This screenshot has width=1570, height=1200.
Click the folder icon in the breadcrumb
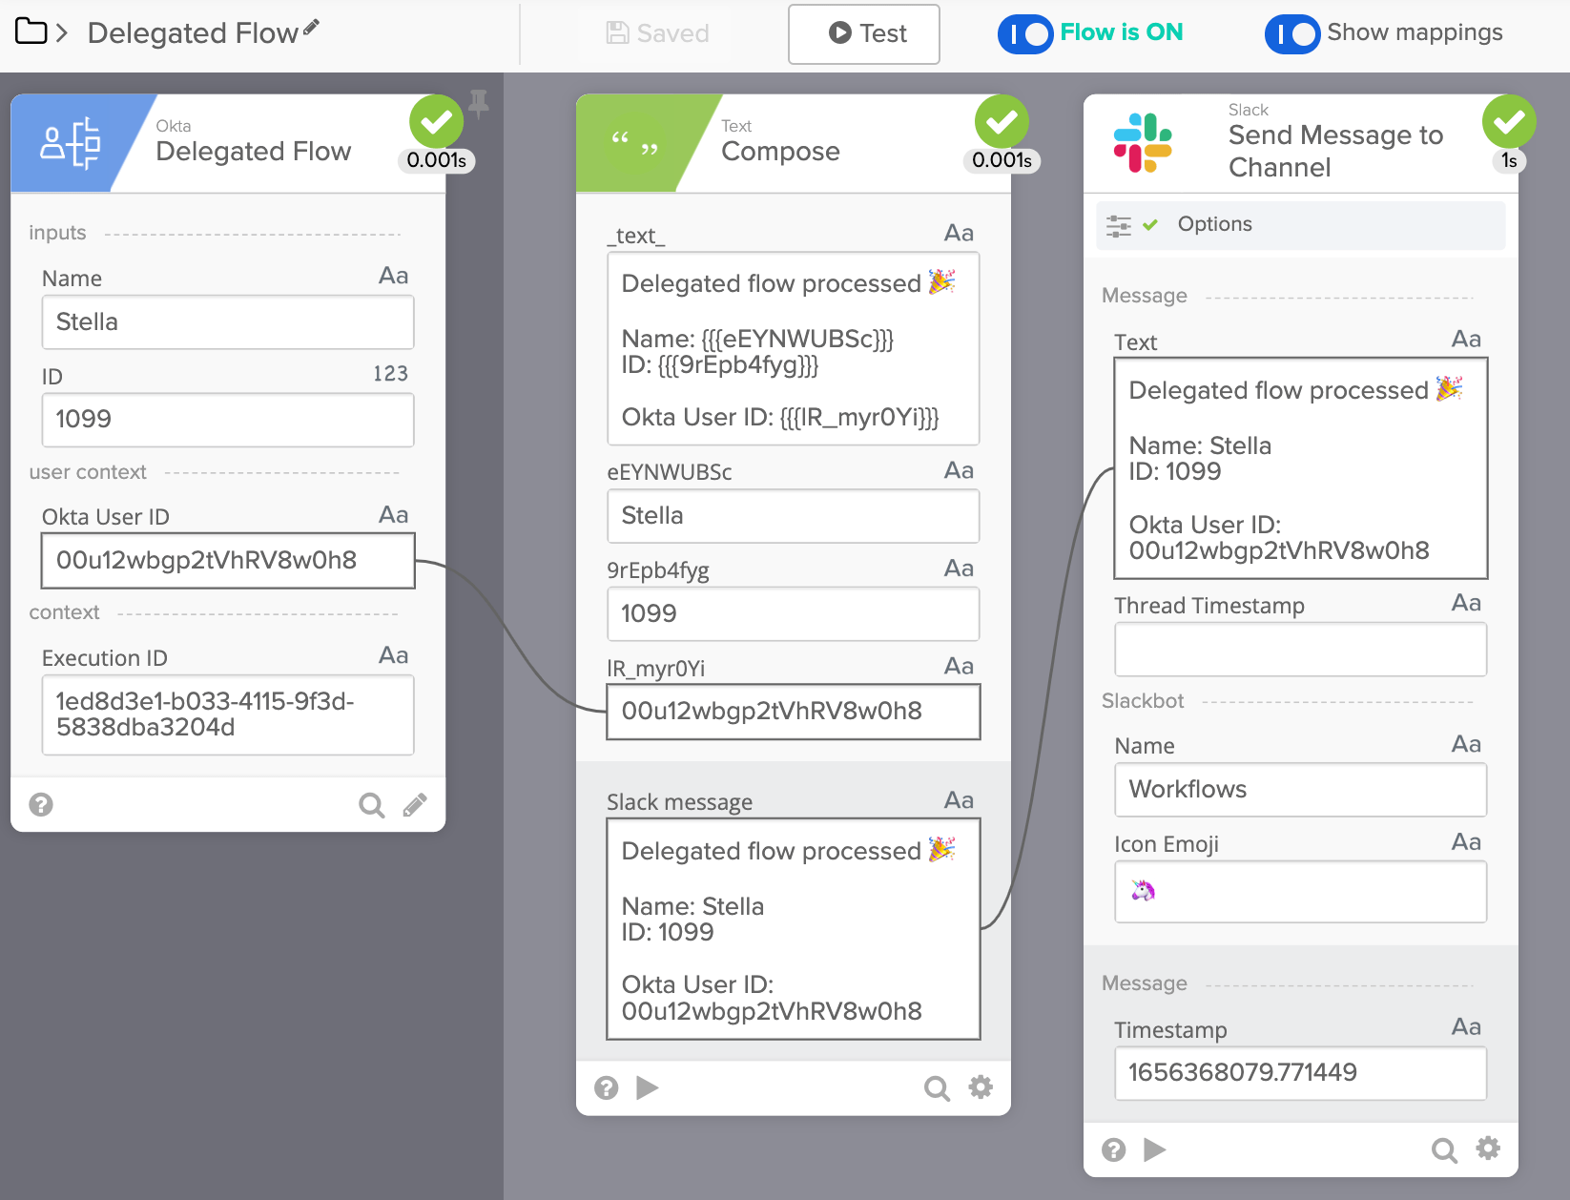click(x=31, y=31)
